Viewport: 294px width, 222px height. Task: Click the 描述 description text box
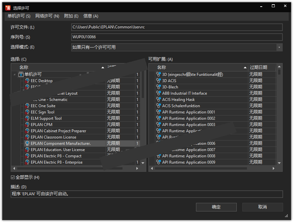click(x=147, y=194)
